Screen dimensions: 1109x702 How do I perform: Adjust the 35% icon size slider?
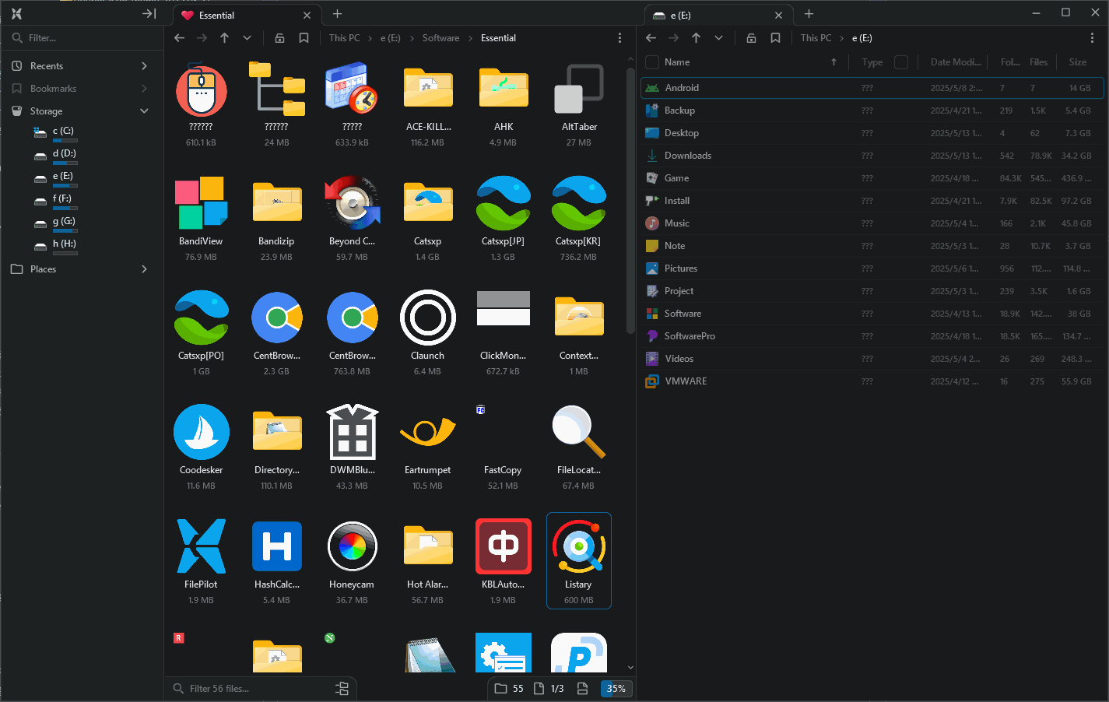tap(616, 689)
